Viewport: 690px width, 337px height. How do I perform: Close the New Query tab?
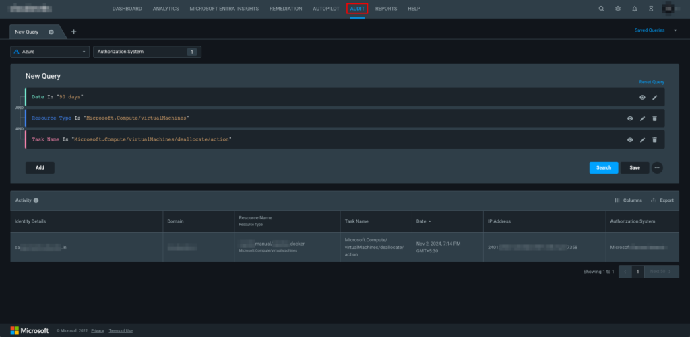click(51, 32)
